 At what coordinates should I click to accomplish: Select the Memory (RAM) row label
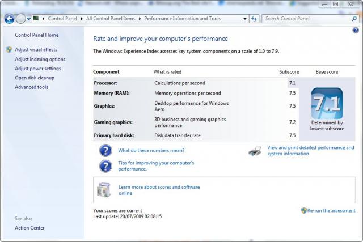(112, 93)
